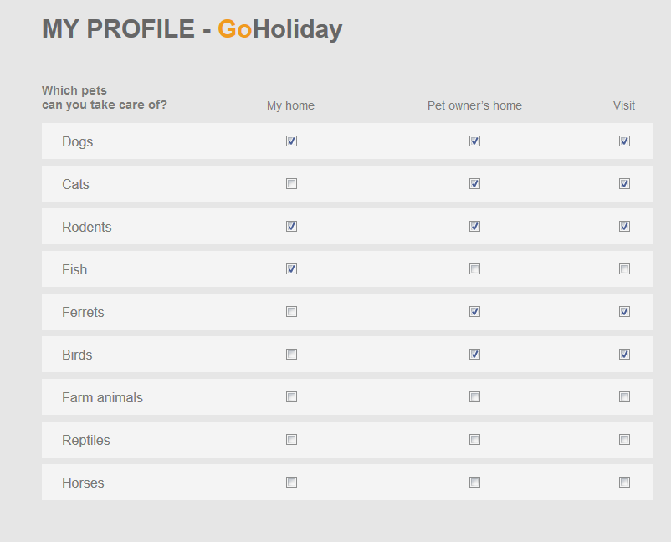Tick Farm animals in My home column
This screenshot has height=542, width=671.
point(291,397)
